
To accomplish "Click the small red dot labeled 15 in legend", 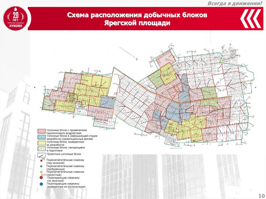I will pos(41,161).
